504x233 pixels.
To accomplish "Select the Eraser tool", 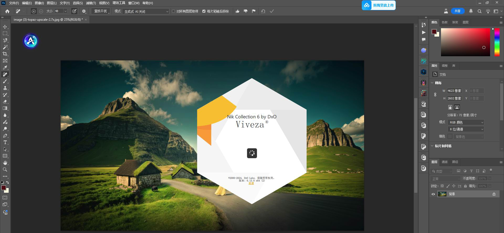I will click(5, 102).
